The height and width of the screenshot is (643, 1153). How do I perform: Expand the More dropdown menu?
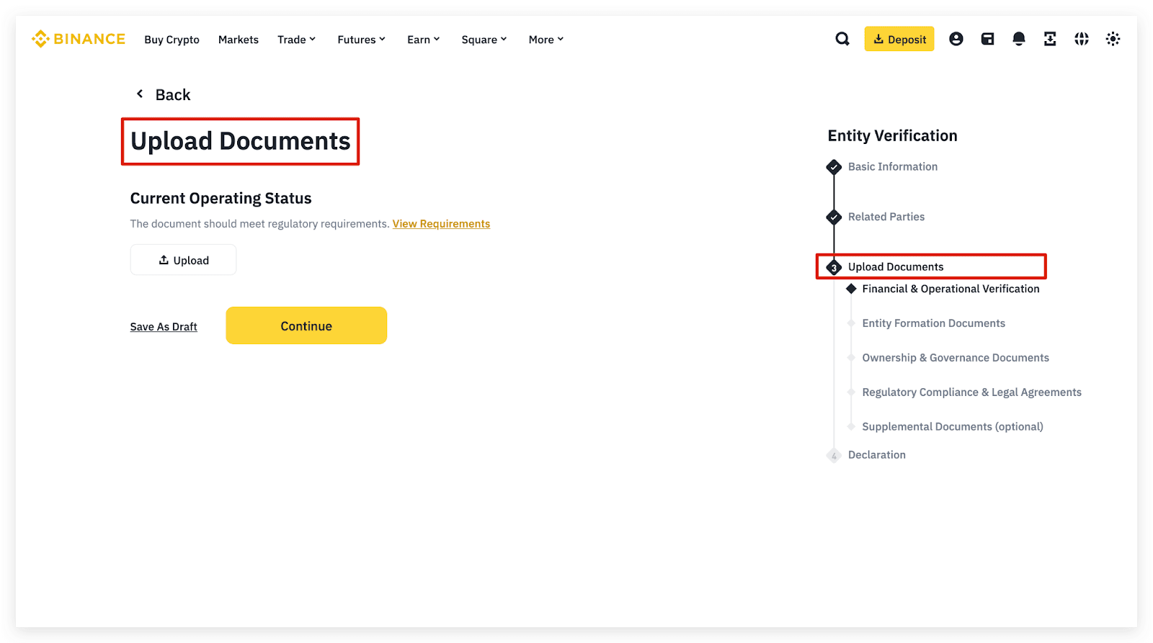click(546, 40)
